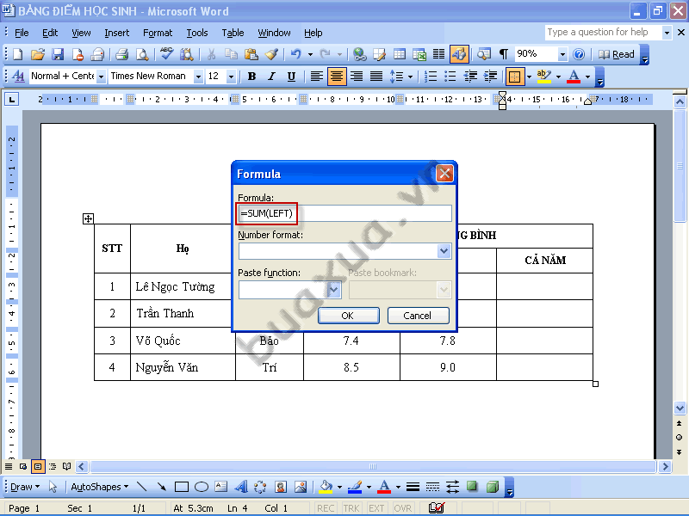This screenshot has width=689, height=516.
Task: Expand line spacing options arrow
Action: click(x=411, y=77)
